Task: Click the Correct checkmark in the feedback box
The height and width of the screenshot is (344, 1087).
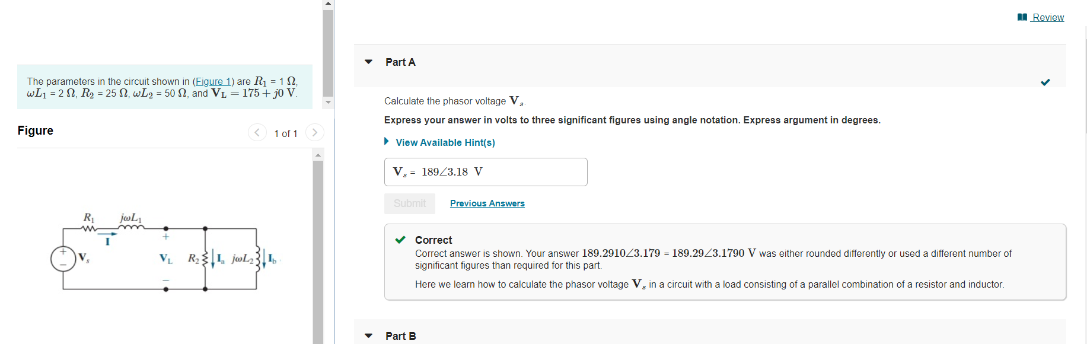Action: point(400,240)
